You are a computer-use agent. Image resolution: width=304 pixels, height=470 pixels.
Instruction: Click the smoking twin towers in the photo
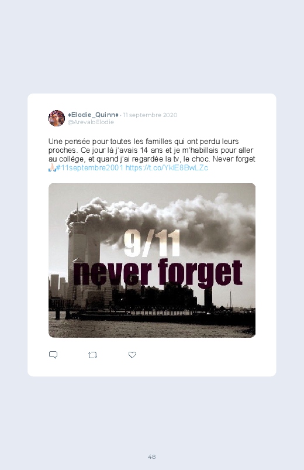point(83,255)
